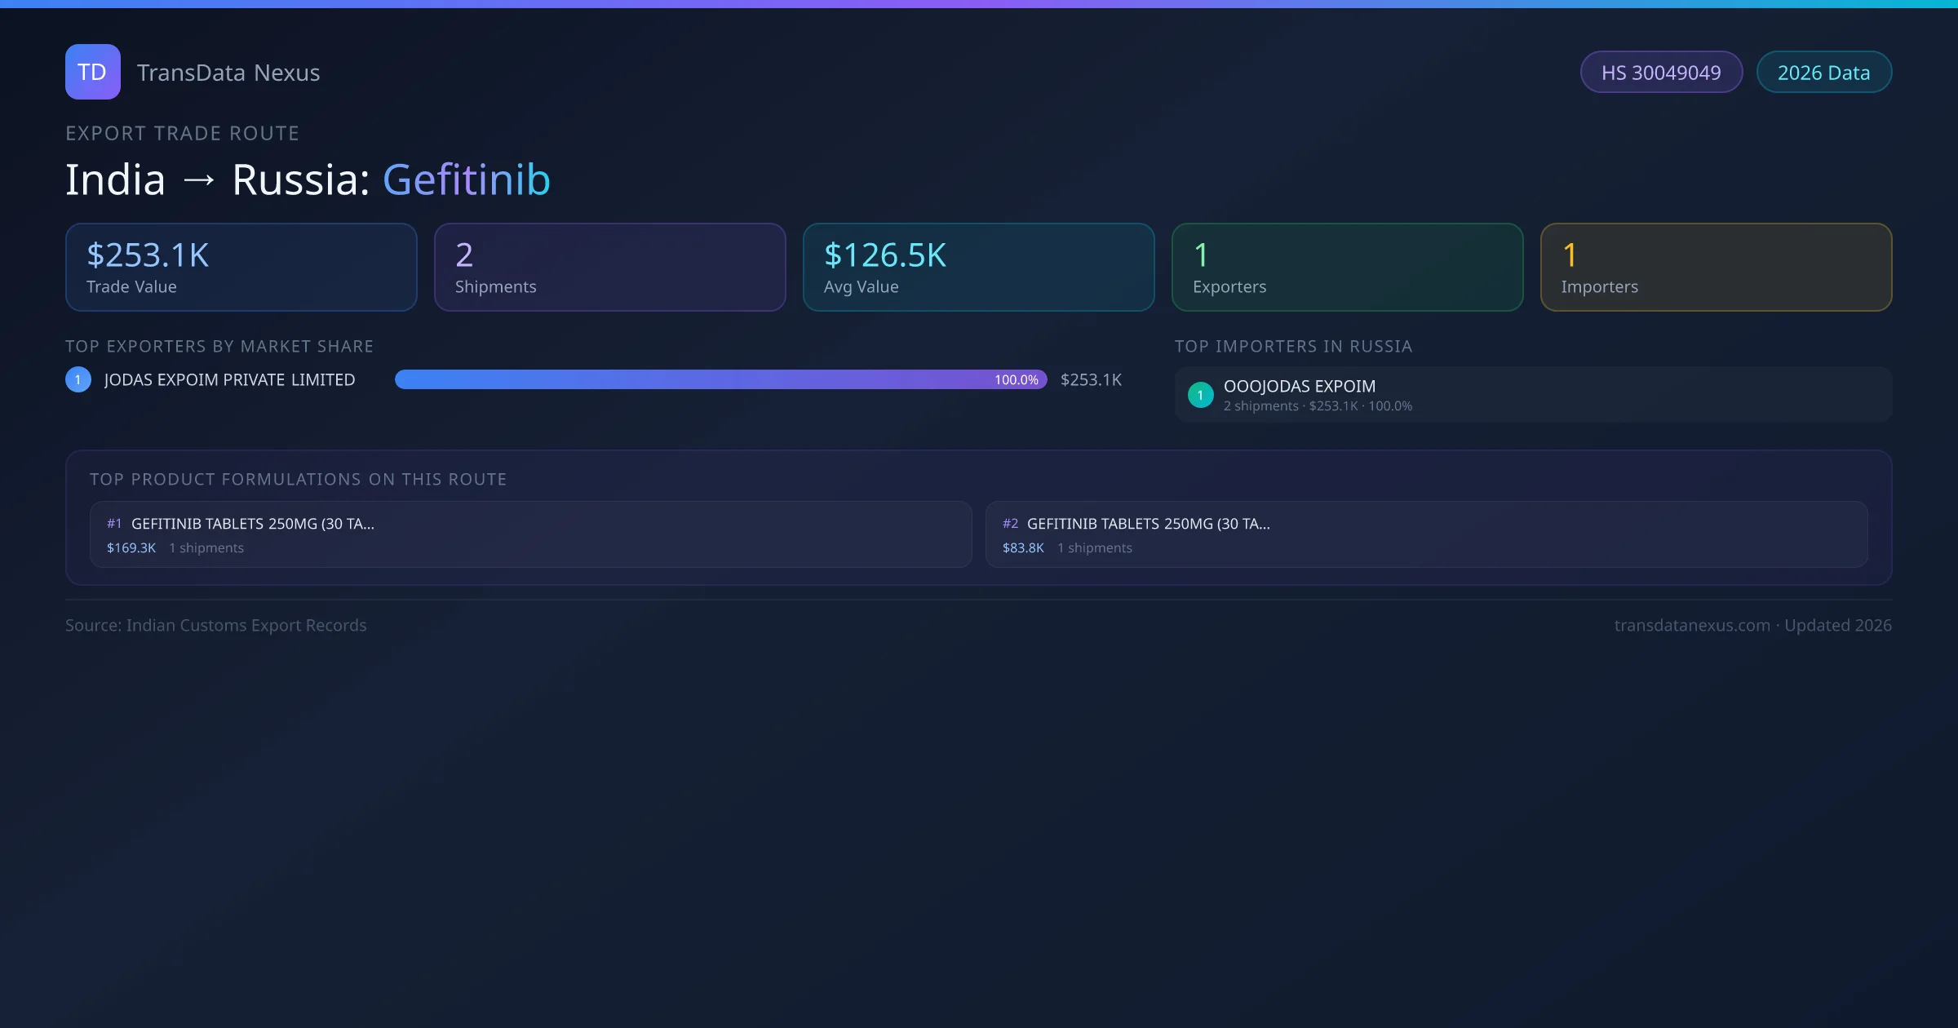Click JODAS EXPOIM PRIVATE LIMITED exporter name

(x=229, y=379)
